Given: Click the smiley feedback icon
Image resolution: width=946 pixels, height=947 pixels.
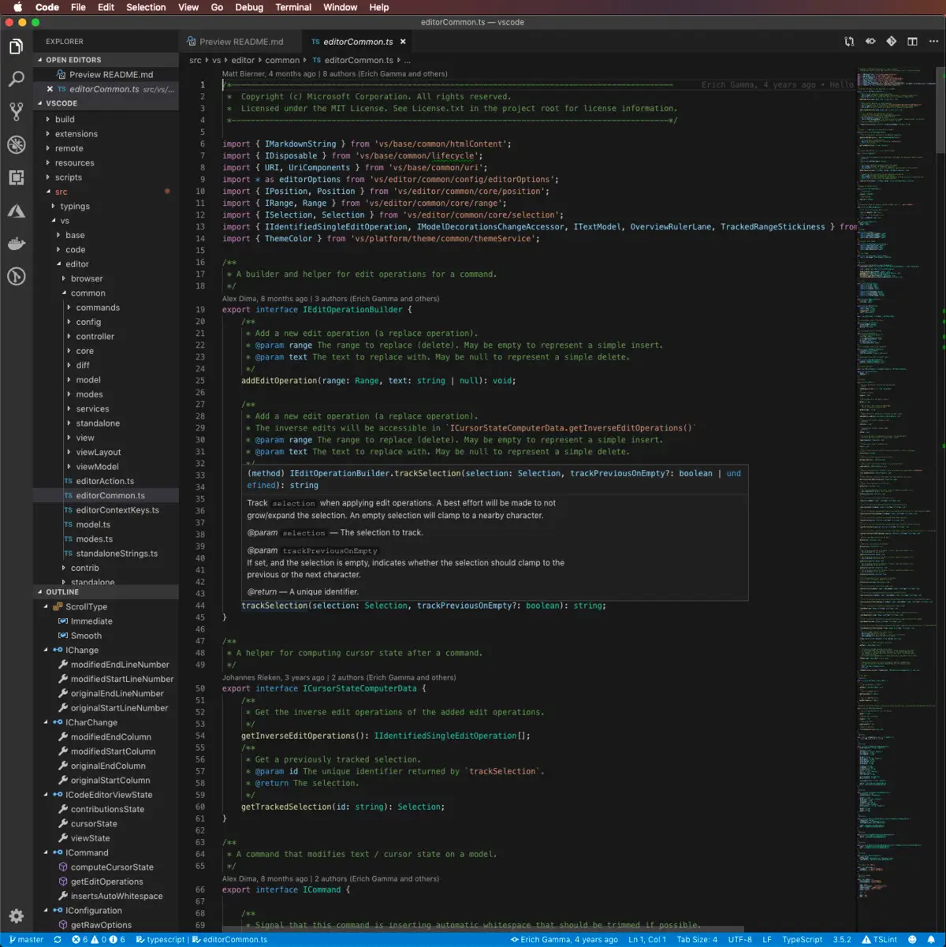Looking at the screenshot, I should point(912,939).
